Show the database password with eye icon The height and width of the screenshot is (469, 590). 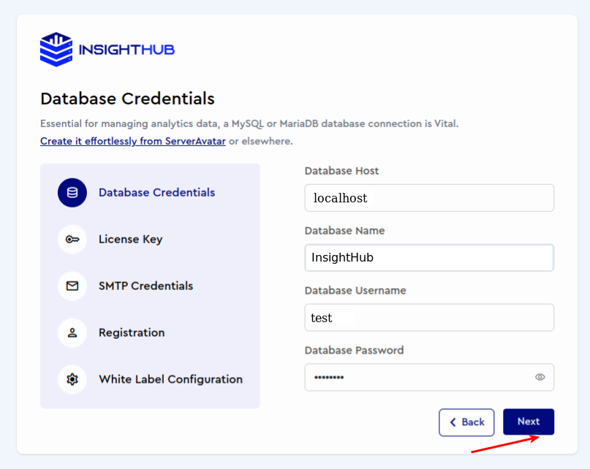pos(540,377)
